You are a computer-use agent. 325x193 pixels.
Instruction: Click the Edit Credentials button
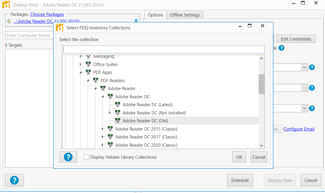(x=296, y=39)
